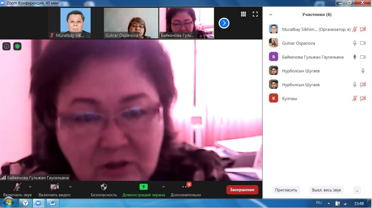
Task: Enter full screen mode icon
Action: pos(255,14)
